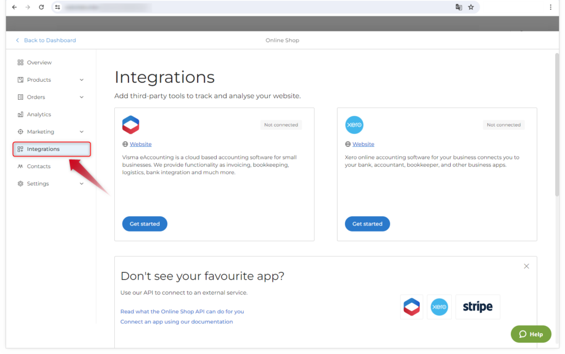The height and width of the screenshot is (354, 565).
Task: Go to Analytics in sidebar
Action: point(39,115)
